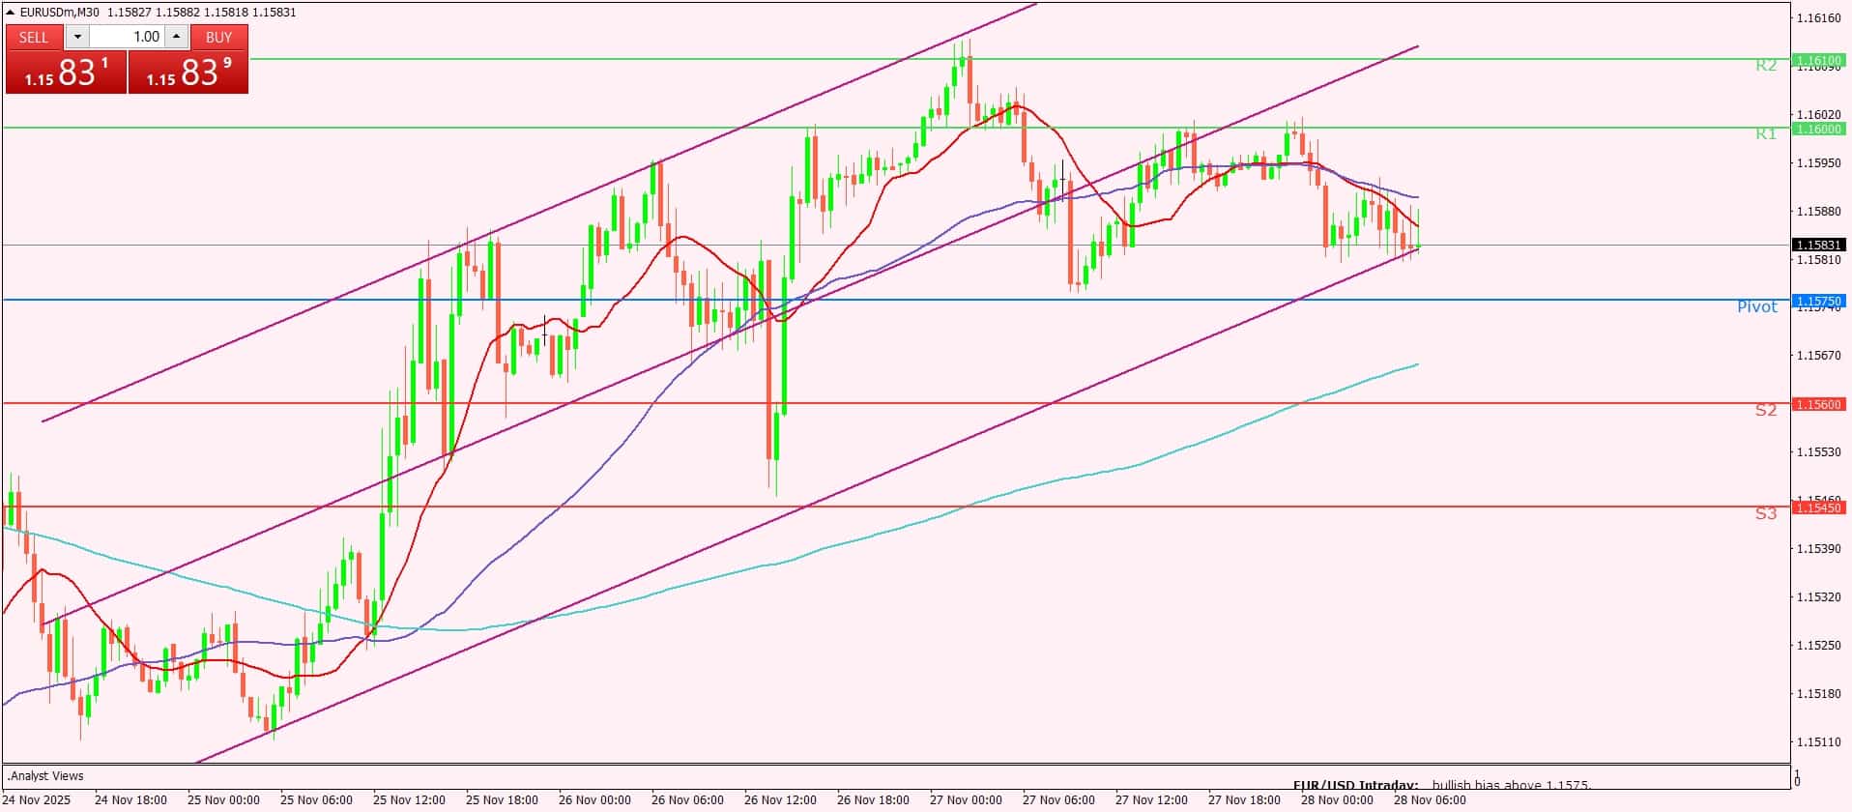Viewport: 1852px width, 812px height.
Task: Click the 1.15950 price scale value
Action: pyautogui.click(x=1817, y=162)
